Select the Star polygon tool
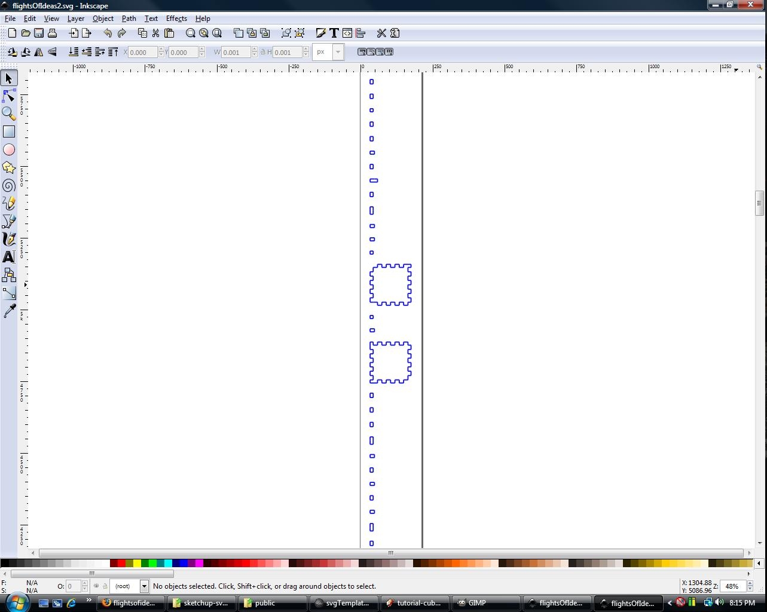Image resolution: width=767 pixels, height=612 pixels. (x=9, y=167)
